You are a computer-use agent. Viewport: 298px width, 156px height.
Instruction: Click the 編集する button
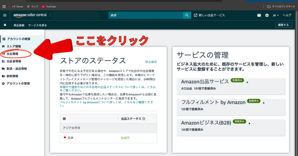point(283,25)
